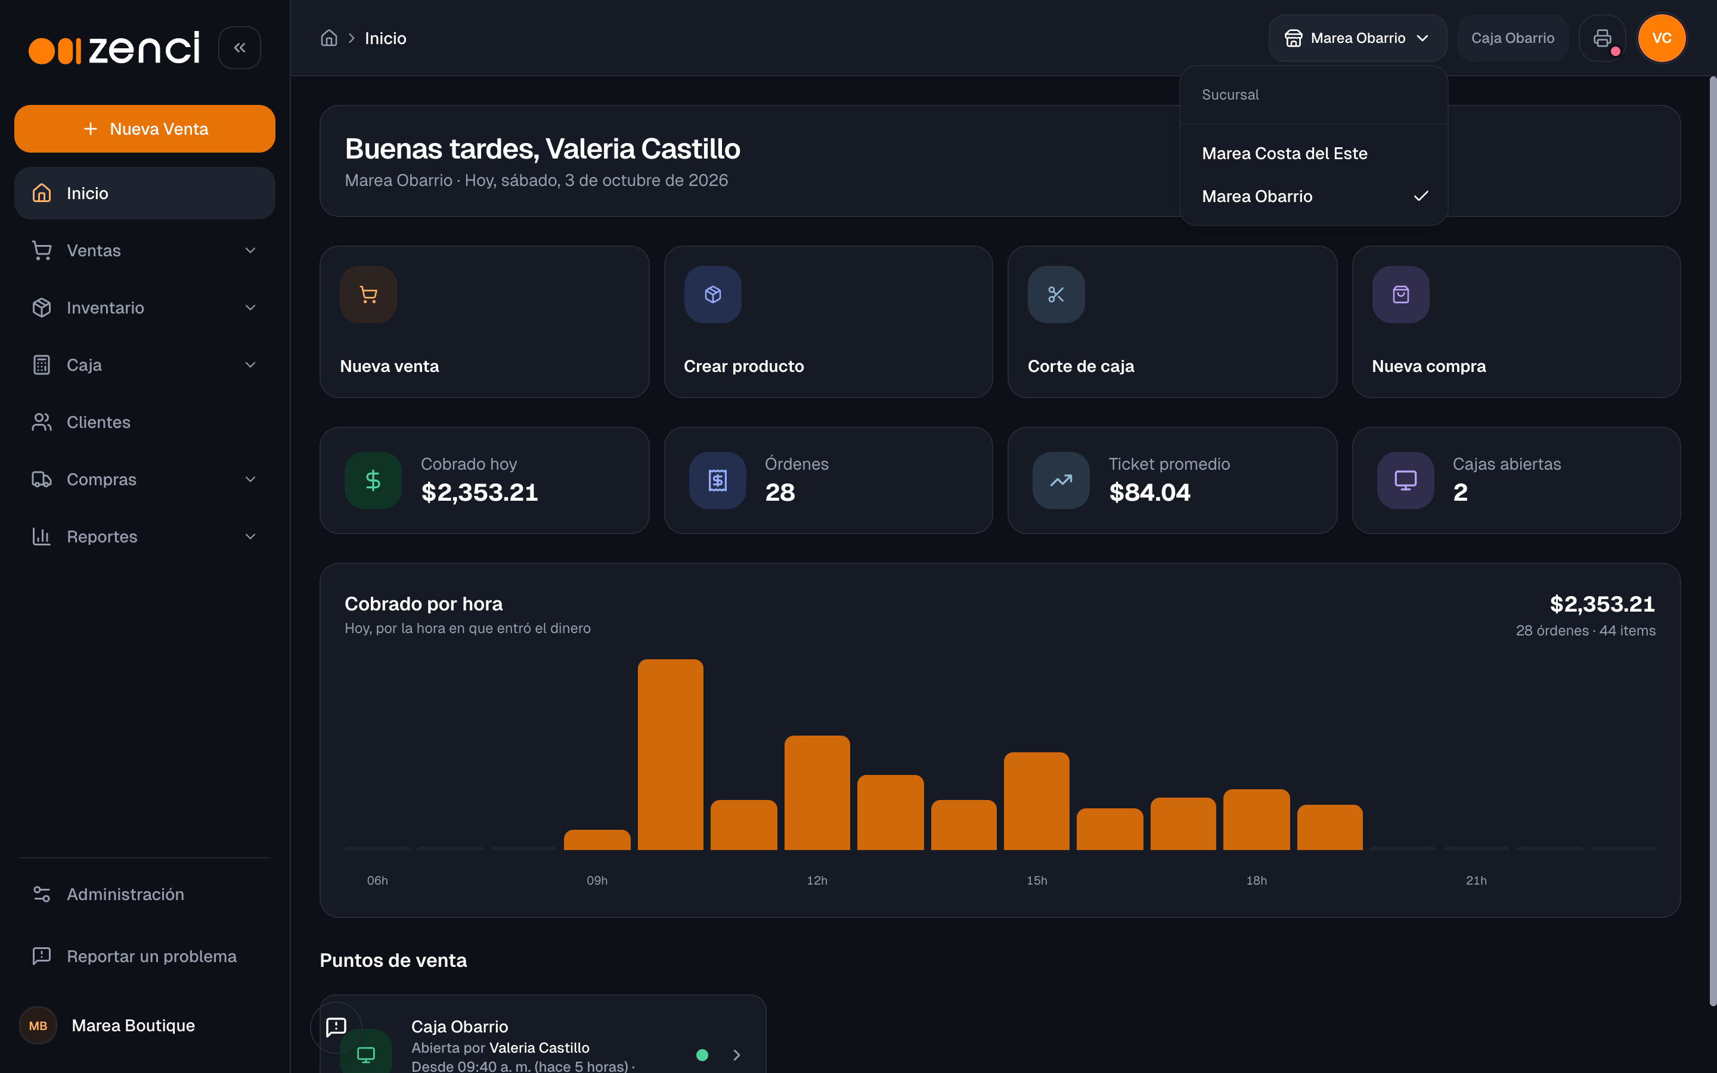
Task: Expand the Reportes menu chevron
Action: tap(250, 536)
